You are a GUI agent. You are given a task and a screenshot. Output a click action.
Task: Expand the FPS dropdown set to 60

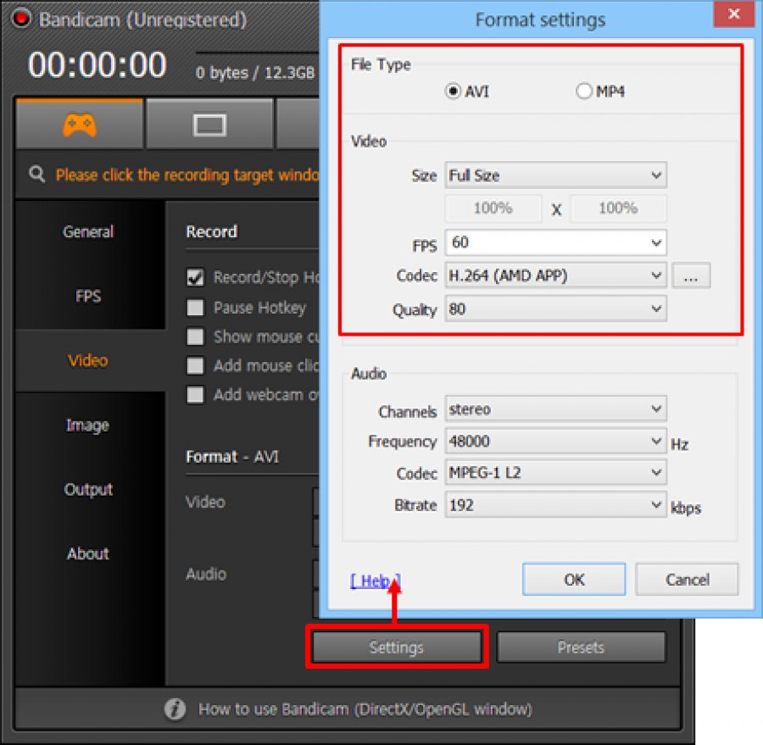556,242
